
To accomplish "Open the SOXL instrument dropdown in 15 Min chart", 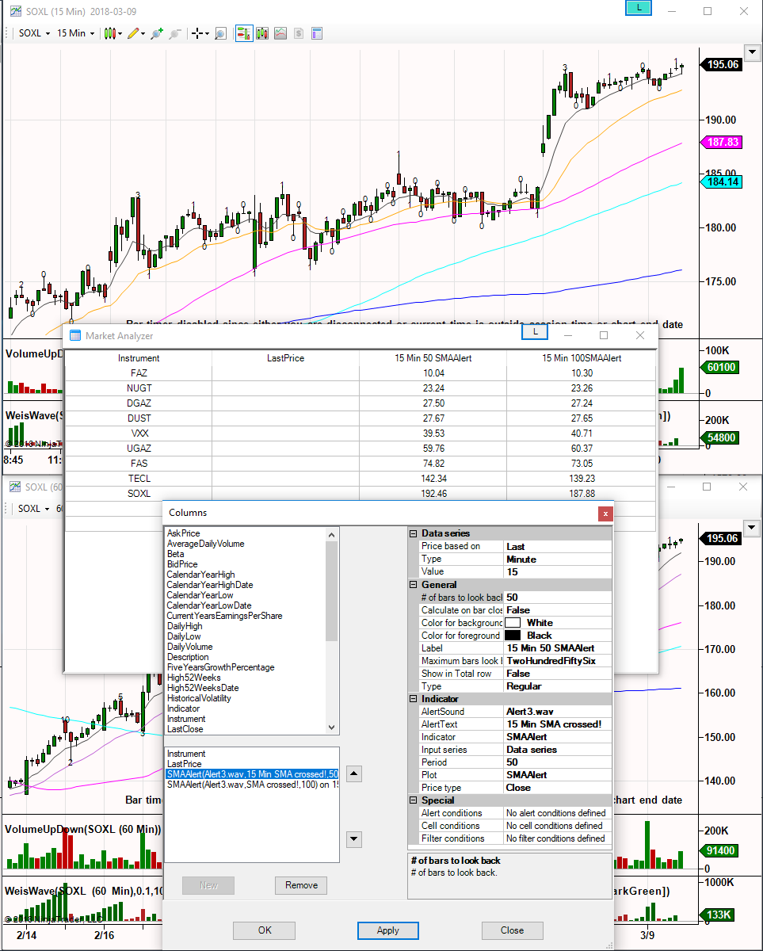I will [34, 33].
